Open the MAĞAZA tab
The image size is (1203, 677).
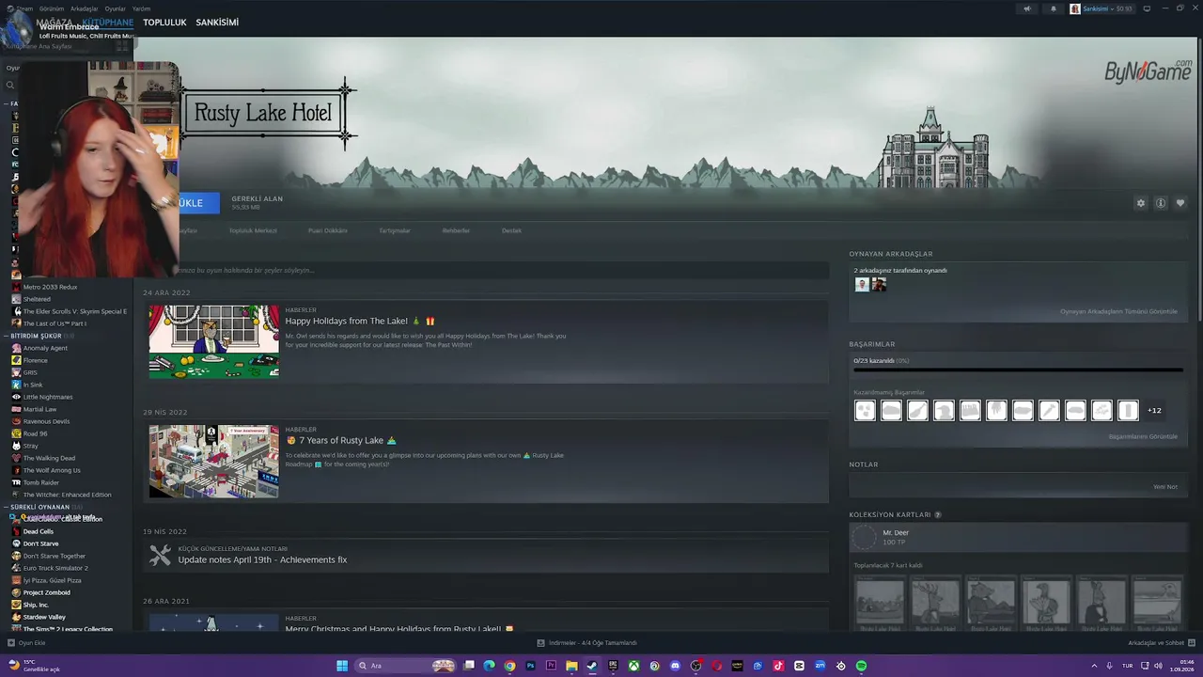pos(54,22)
